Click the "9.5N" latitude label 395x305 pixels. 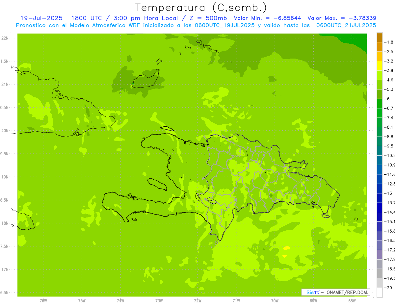coord(5,154)
